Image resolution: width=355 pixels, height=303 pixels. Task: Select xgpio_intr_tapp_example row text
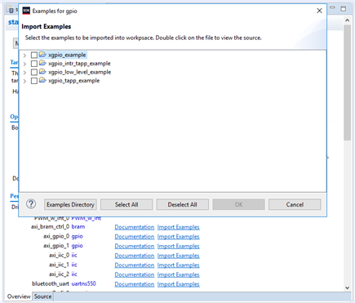(x=79, y=64)
